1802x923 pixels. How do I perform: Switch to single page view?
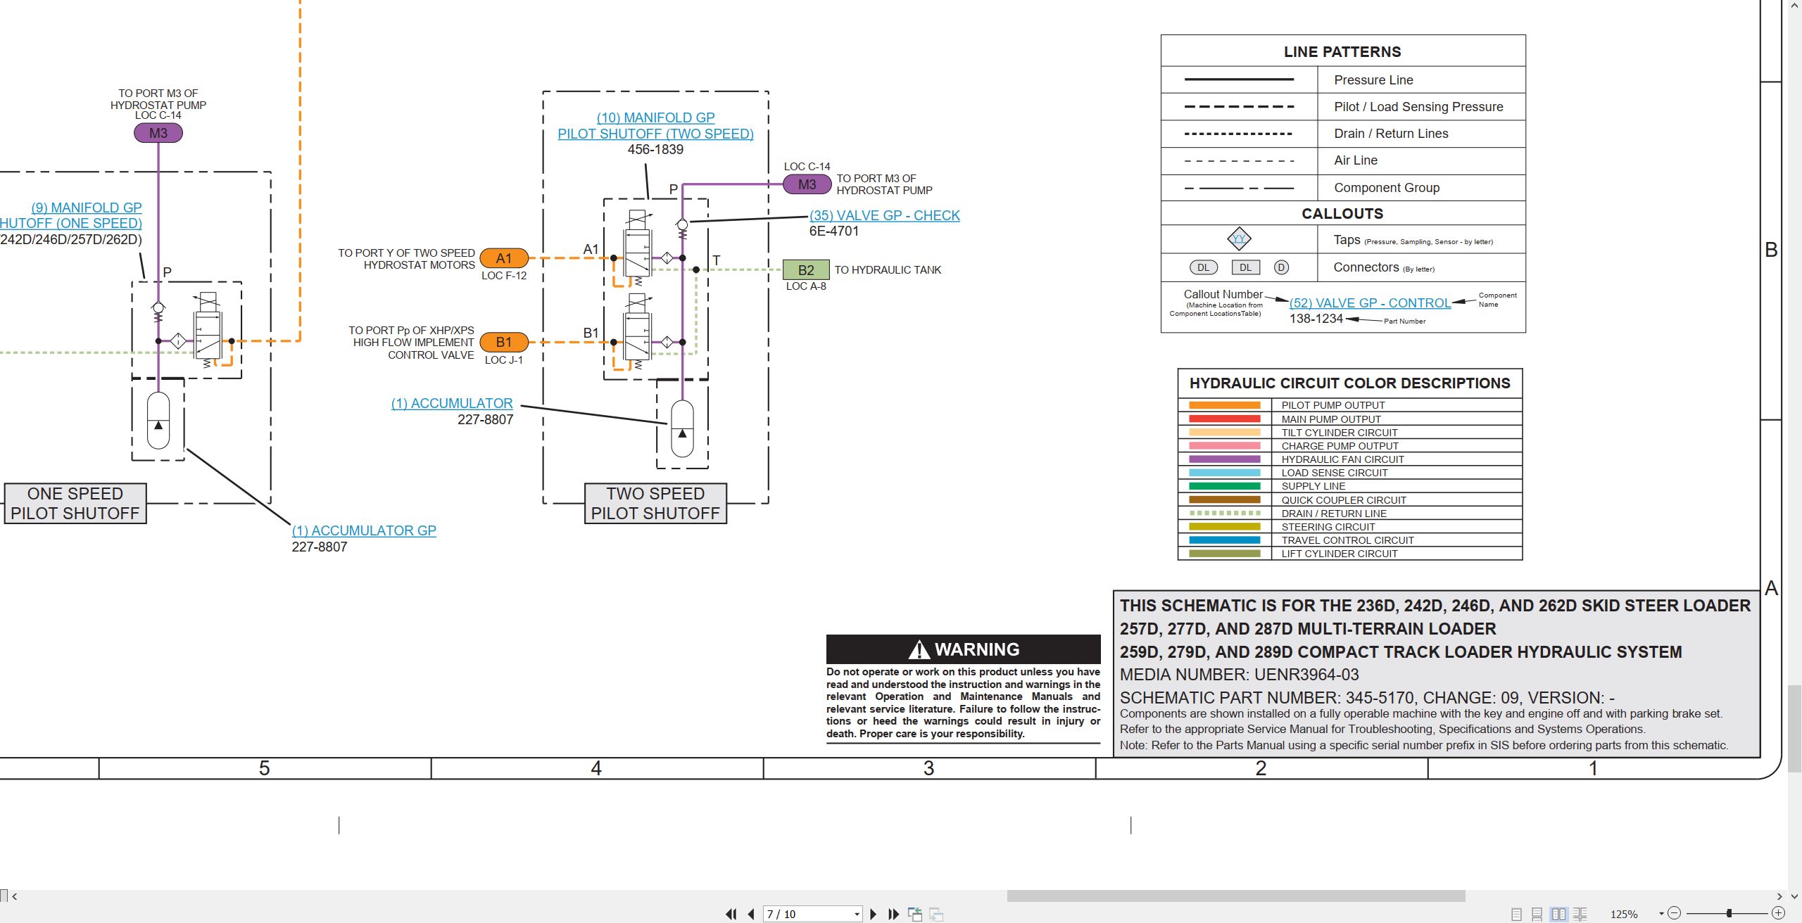click(1516, 914)
